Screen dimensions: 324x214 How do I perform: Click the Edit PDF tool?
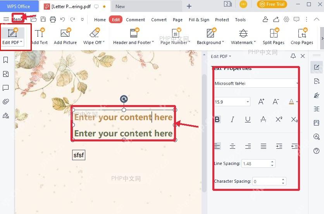tap(12, 37)
